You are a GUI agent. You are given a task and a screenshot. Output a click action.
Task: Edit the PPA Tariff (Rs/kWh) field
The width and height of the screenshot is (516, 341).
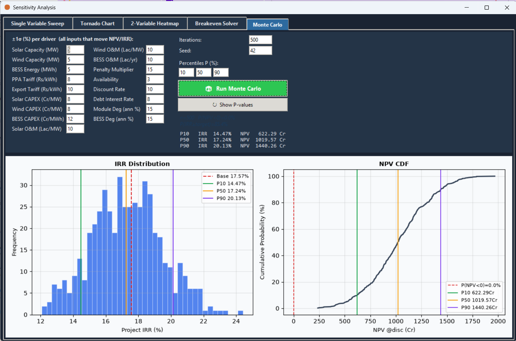(75, 79)
